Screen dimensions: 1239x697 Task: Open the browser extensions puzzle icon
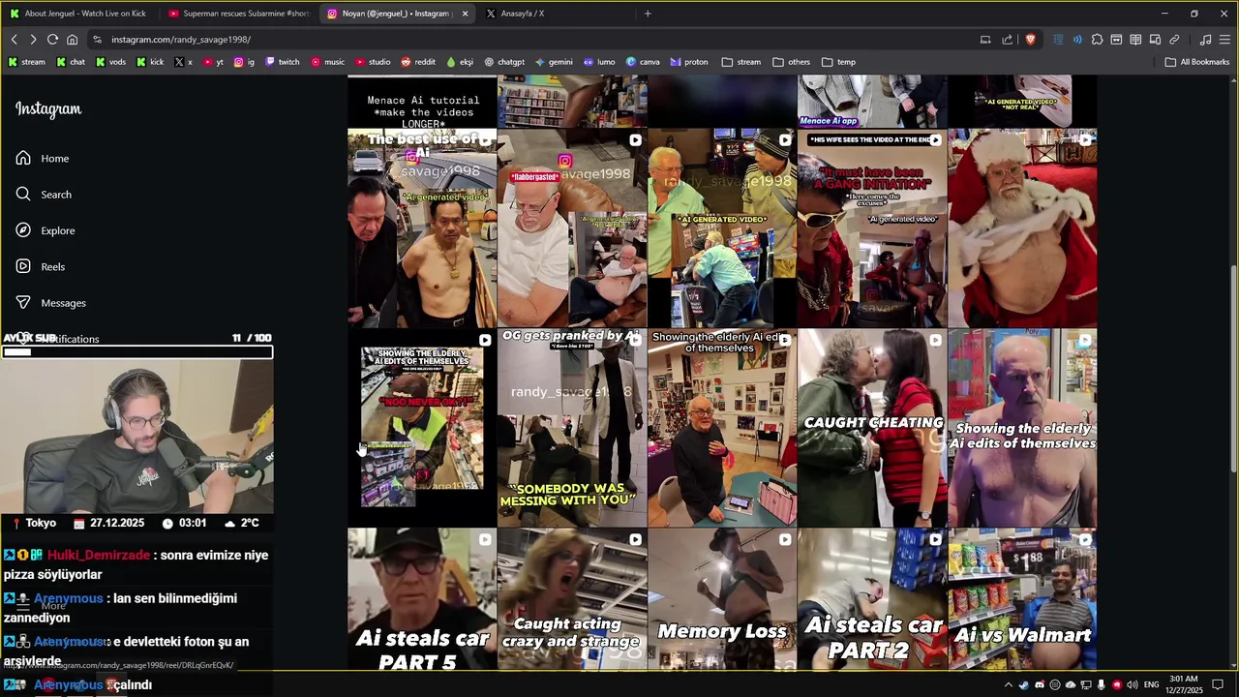pos(1097,40)
